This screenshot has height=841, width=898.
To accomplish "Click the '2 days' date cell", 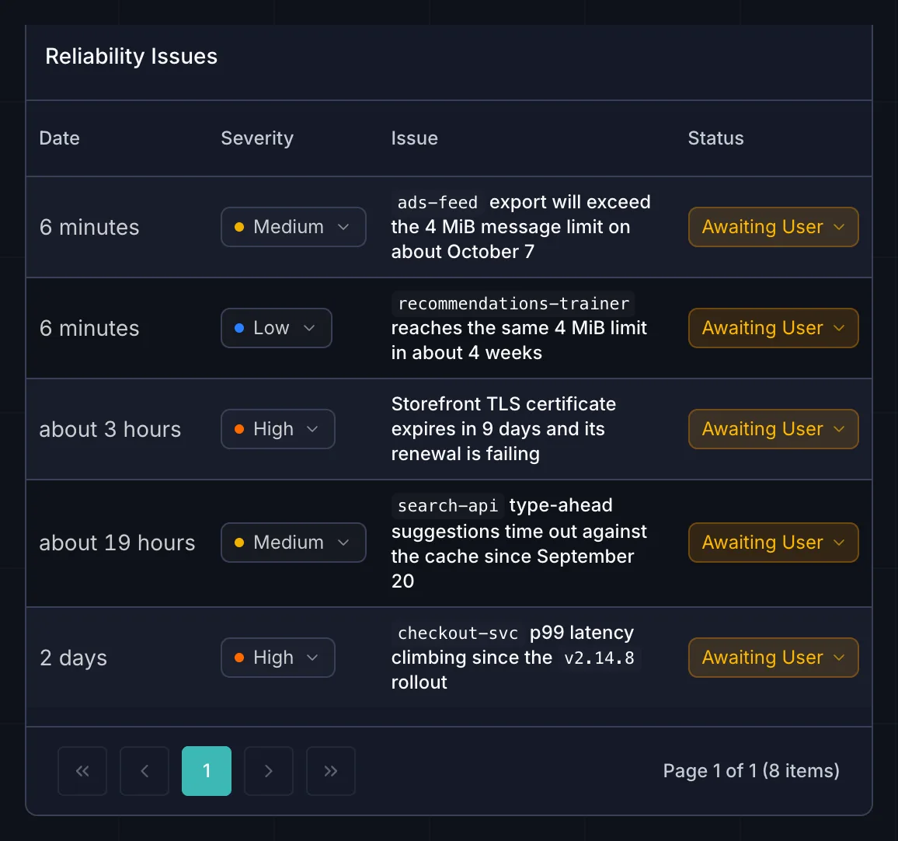I will [x=73, y=658].
